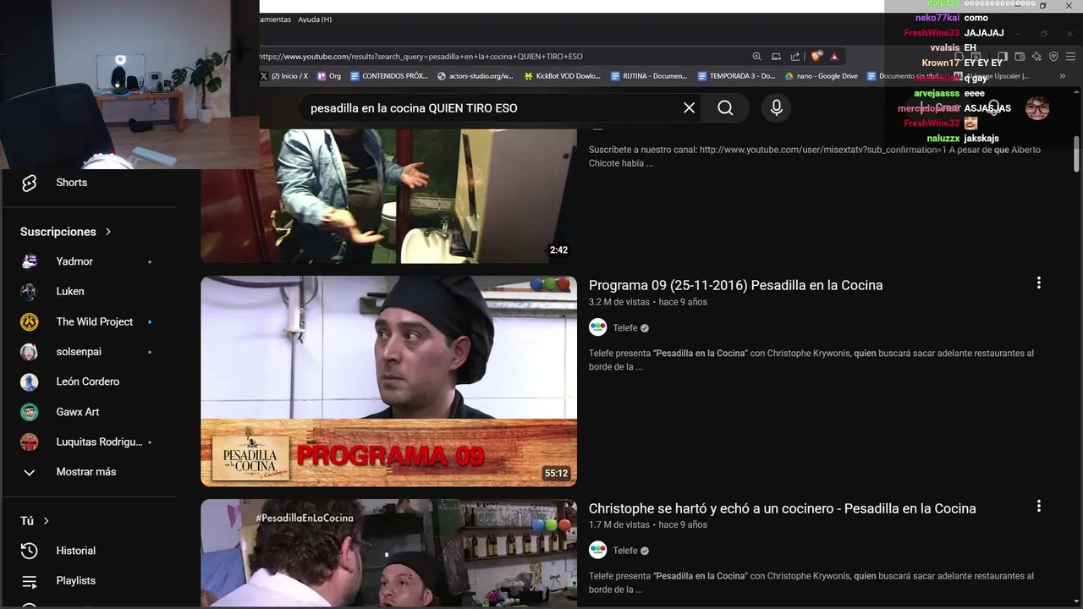Show more bookmarks with the chevron overflow
The image size is (1083, 609).
coord(1063,76)
